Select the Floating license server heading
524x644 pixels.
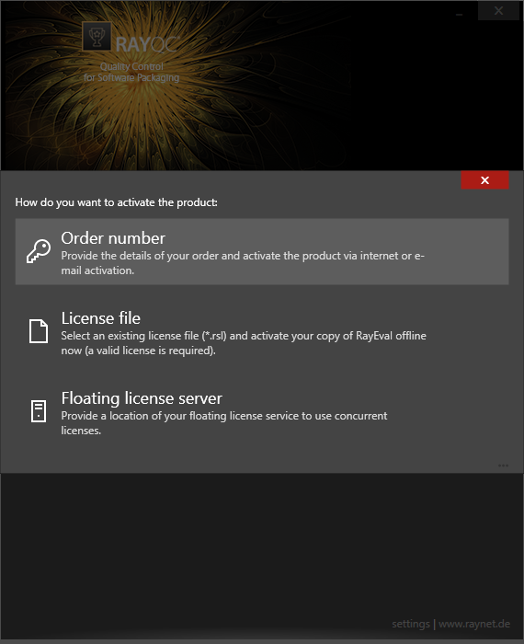[142, 398]
